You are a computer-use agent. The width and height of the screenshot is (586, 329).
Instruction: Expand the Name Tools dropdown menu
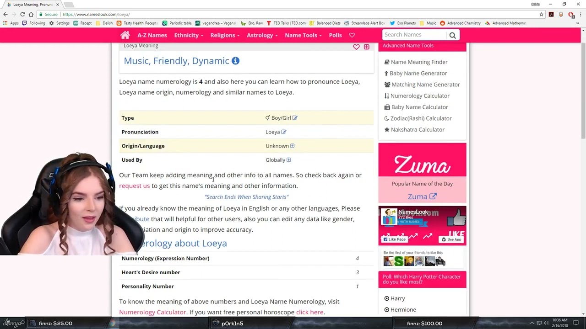point(303,35)
